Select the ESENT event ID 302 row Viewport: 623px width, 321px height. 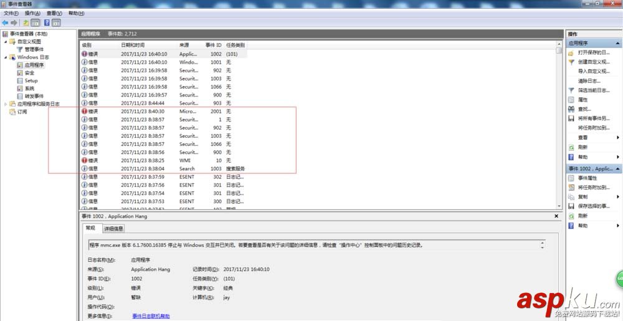click(x=164, y=177)
